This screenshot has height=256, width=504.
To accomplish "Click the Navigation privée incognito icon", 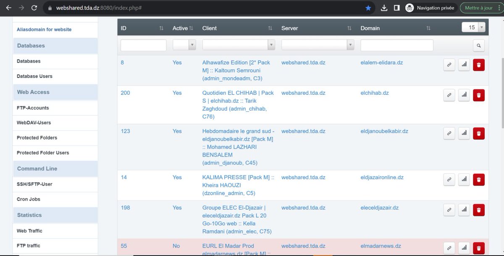I will (409, 8).
